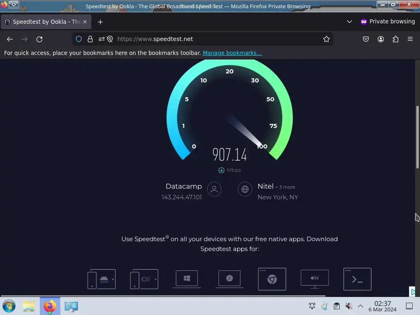The image size is (420, 315).
Task: Open the Android Speedtest app icon
Action: [102, 279]
